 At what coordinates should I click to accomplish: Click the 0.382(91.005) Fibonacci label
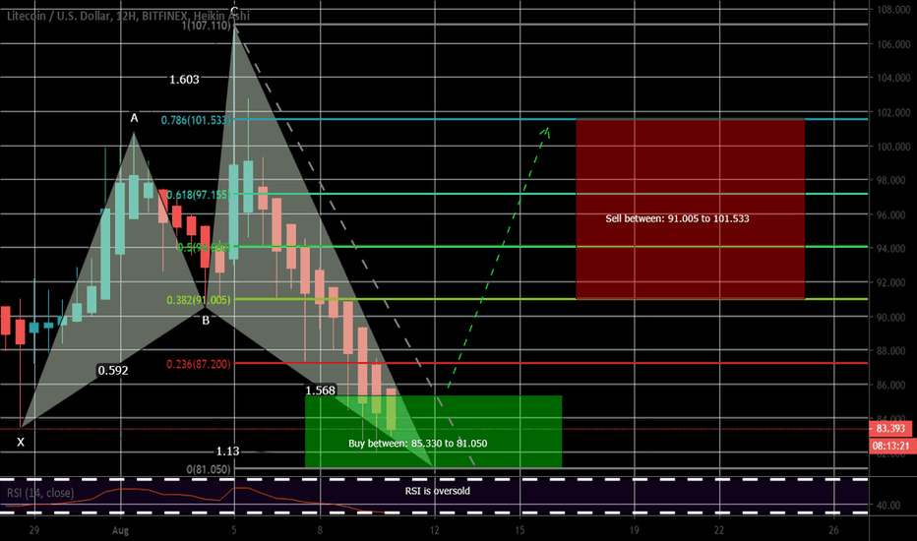click(198, 300)
